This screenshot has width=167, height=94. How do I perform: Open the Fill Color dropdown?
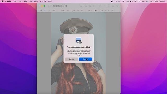(101, 11)
